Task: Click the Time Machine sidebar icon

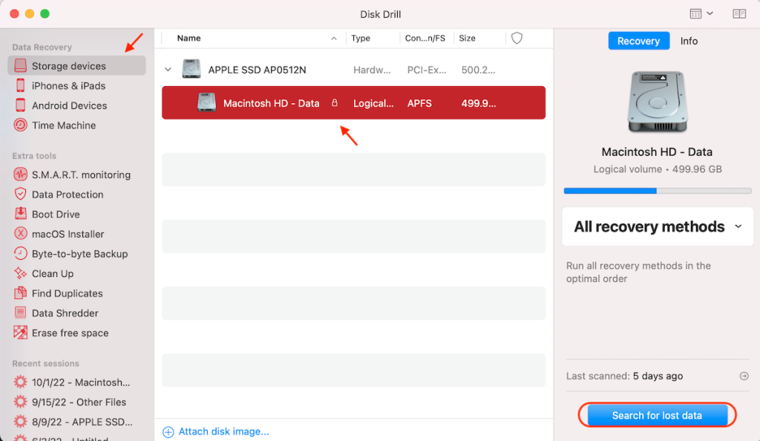Action: click(20, 125)
